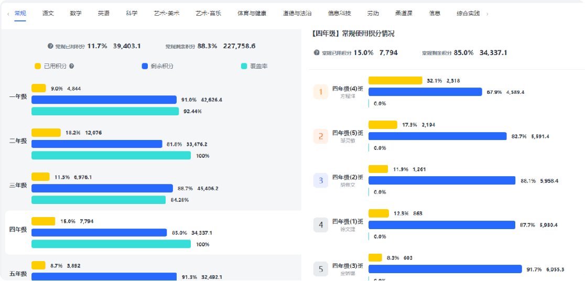
Task: Select the 信息科技 tab
Action: [x=339, y=13]
